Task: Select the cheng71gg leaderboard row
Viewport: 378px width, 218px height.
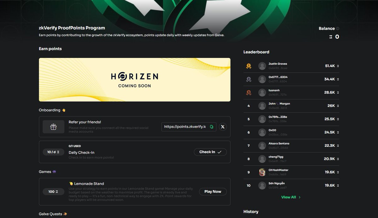Action: point(291,159)
